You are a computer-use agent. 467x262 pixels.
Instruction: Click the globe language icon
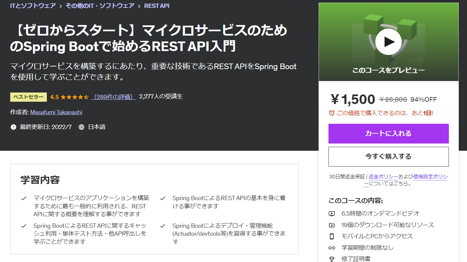(x=81, y=127)
